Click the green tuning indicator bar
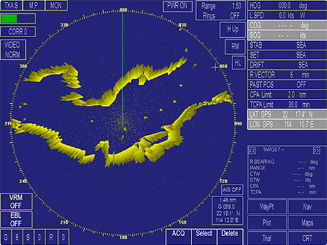Screen dimensions: 327x245 (x=9, y=19)
